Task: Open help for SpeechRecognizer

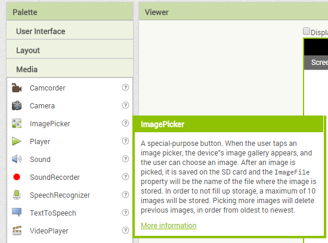Action: point(125,195)
